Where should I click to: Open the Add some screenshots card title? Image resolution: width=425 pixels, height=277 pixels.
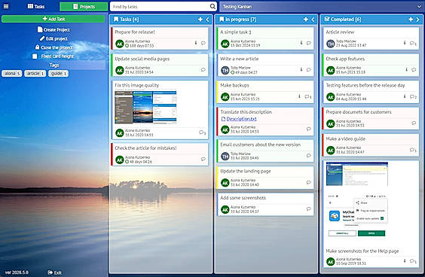[243, 198]
